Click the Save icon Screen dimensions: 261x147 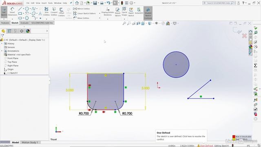click(95, 3)
